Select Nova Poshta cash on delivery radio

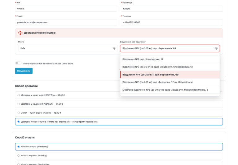coord(19,122)
